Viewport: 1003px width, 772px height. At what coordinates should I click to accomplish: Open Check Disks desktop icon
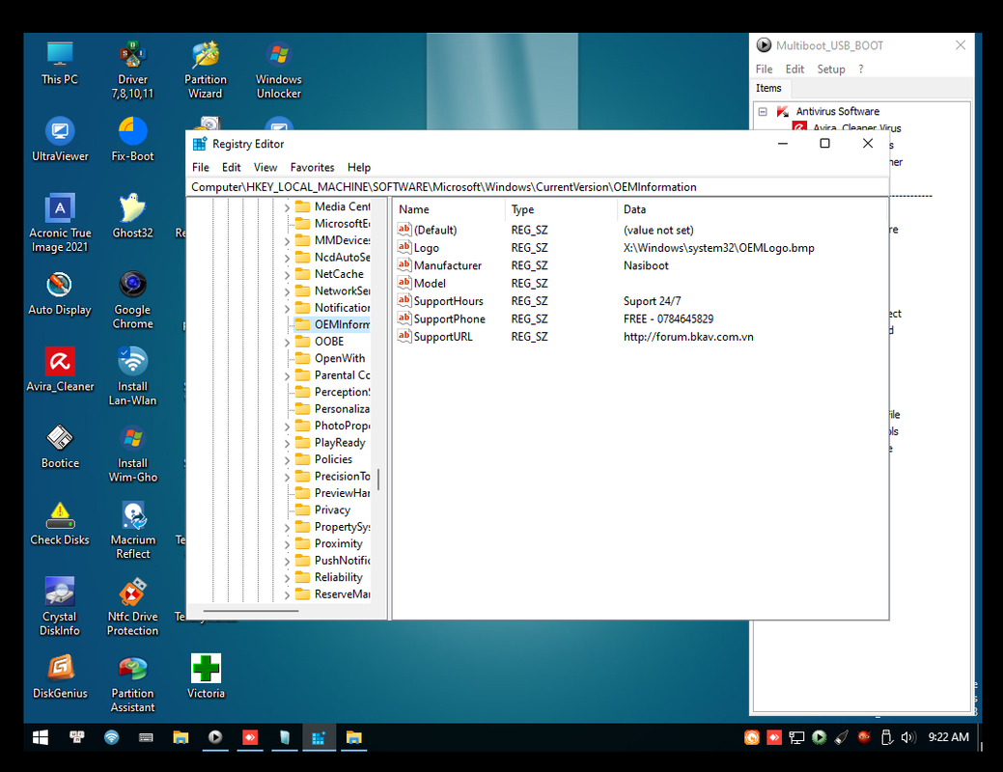(x=60, y=523)
